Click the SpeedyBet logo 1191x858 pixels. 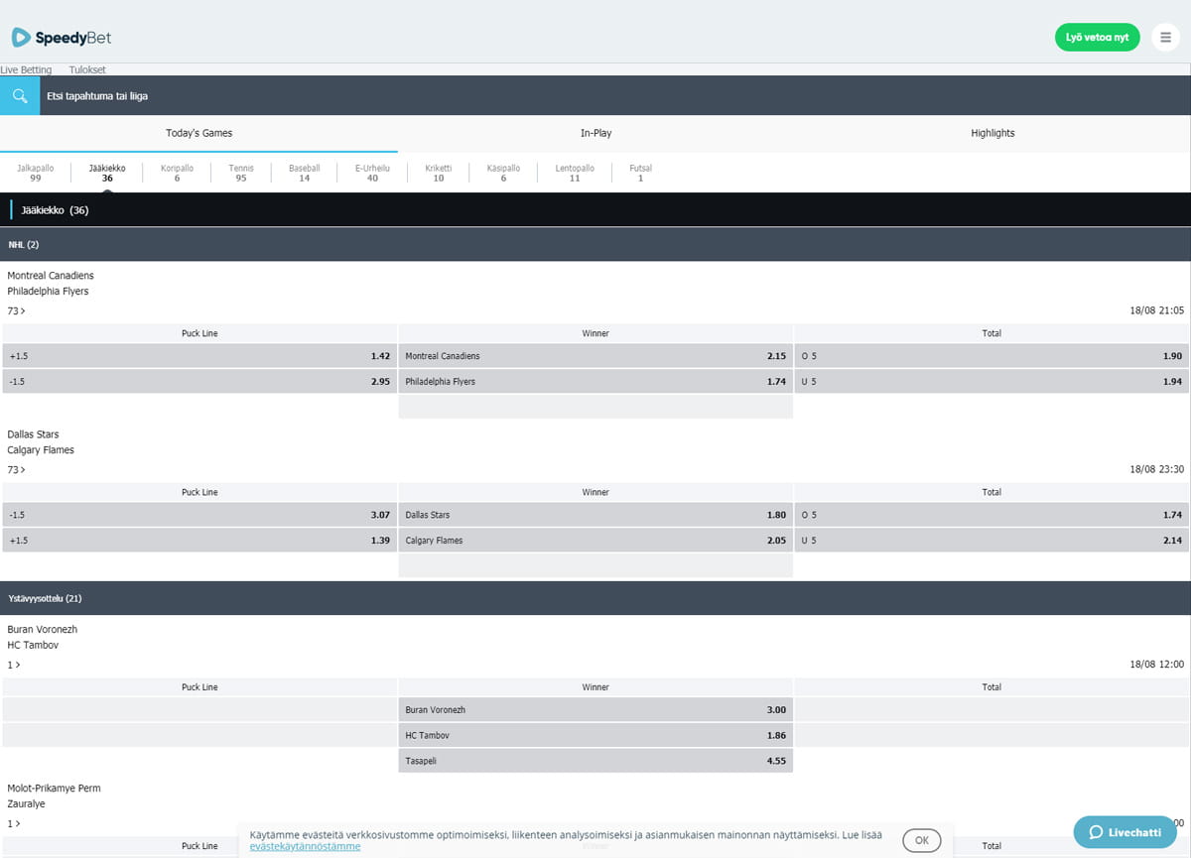pyautogui.click(x=62, y=38)
